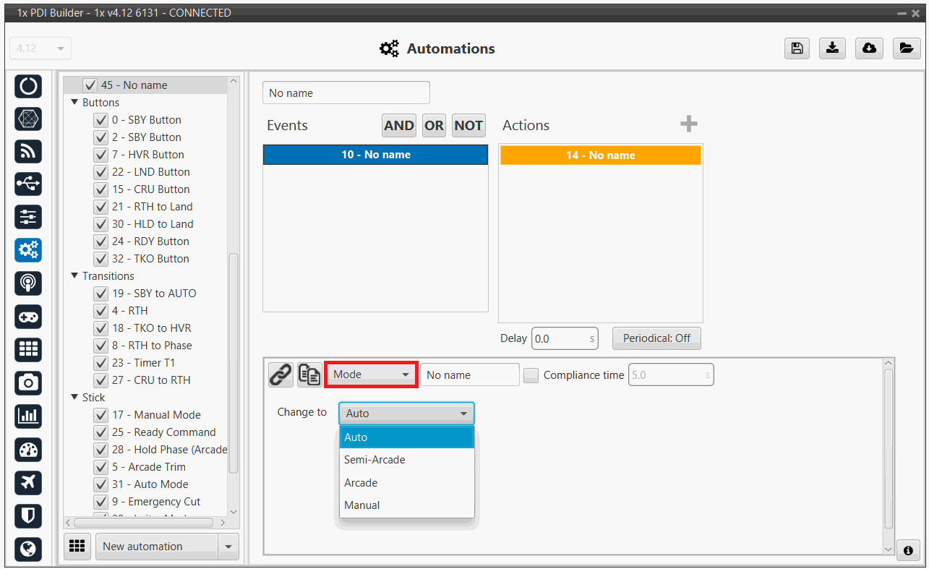Click the link chain icon
The width and height of the screenshot is (929, 569).
[x=281, y=375]
